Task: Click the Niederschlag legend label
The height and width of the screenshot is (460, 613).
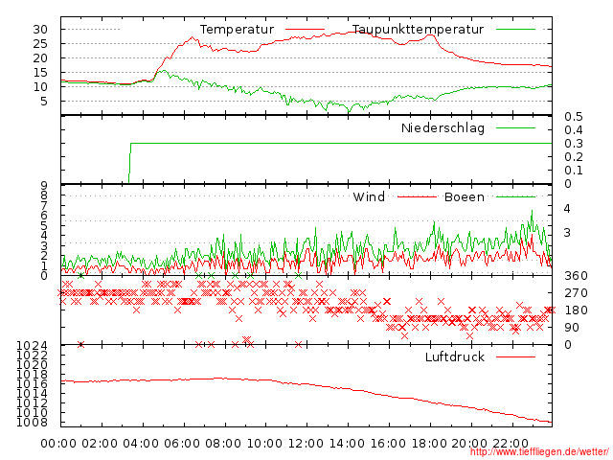Action: click(443, 127)
